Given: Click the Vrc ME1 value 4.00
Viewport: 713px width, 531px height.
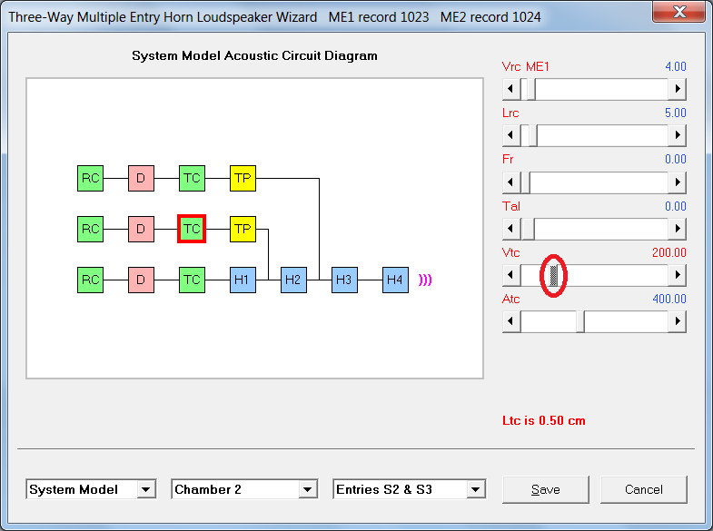Looking at the screenshot, I should pyautogui.click(x=675, y=67).
